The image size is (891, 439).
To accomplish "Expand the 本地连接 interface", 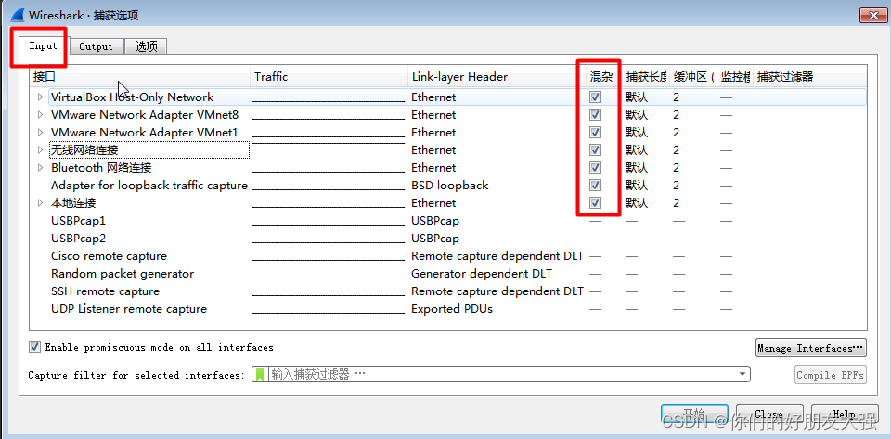I will (40, 202).
